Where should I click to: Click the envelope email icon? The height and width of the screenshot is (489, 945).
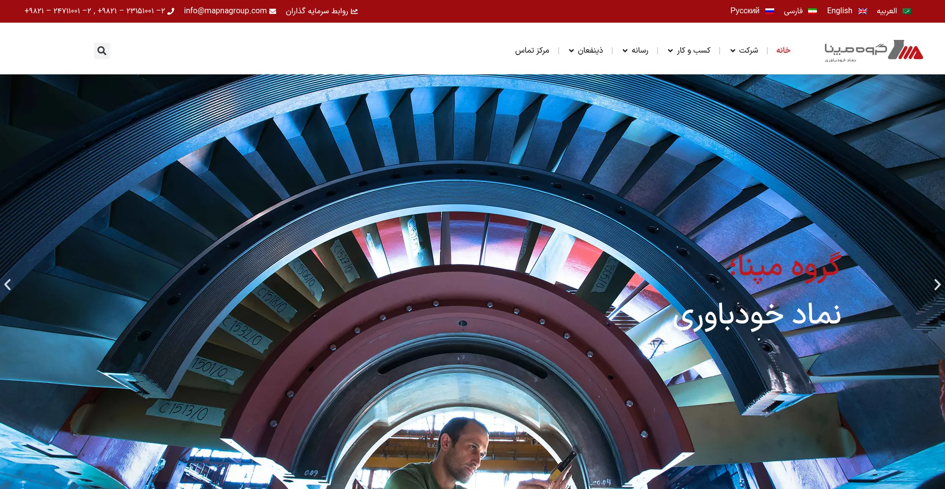(273, 11)
